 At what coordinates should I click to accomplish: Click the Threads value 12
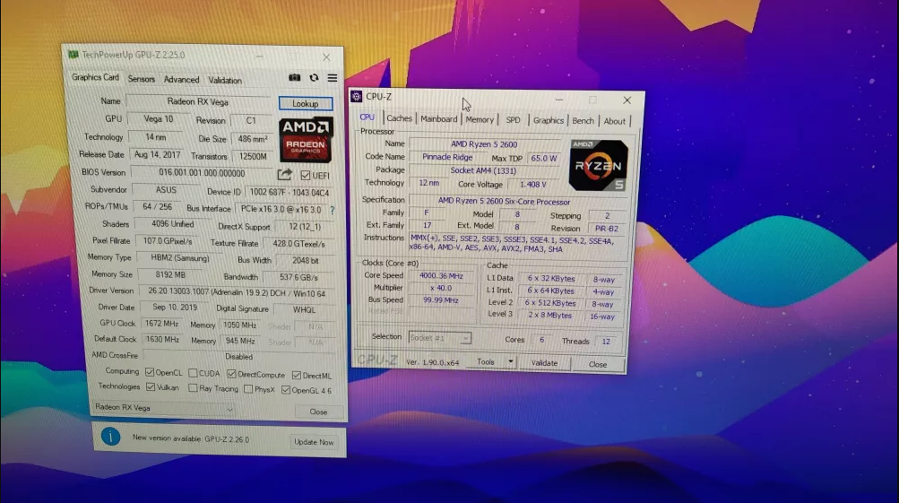606,342
